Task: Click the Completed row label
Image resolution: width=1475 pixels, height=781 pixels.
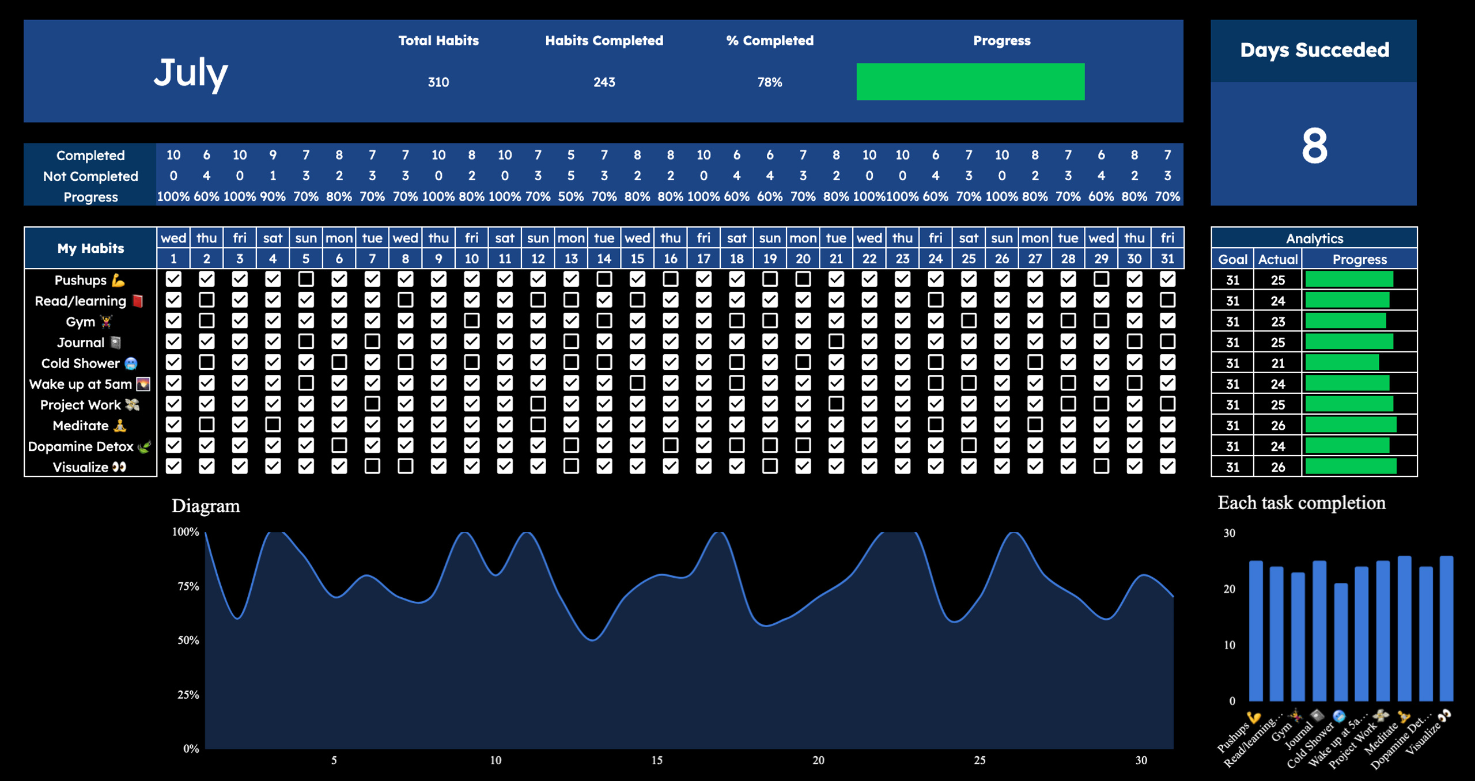Action: pos(90,156)
